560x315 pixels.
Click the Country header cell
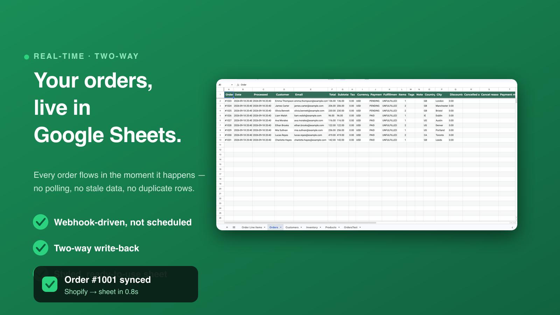pos(429,94)
